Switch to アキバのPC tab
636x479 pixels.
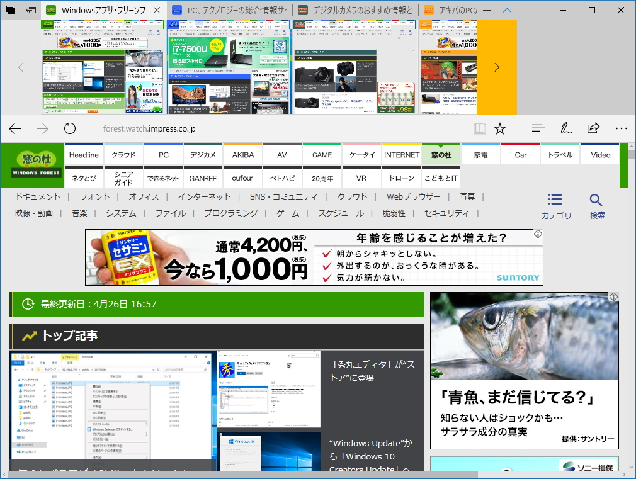pos(448,11)
